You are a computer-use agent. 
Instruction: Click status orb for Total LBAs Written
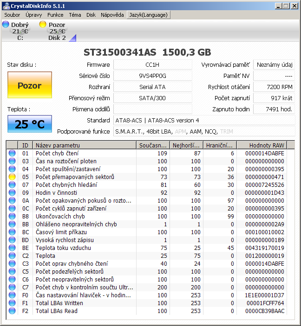click(x=12, y=303)
